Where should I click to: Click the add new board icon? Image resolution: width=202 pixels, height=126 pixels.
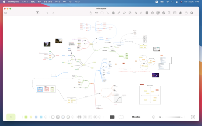click(37, 13)
